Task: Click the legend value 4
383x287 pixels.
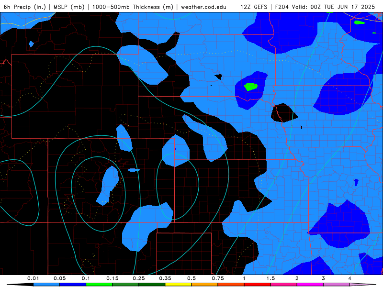Action: point(350,278)
